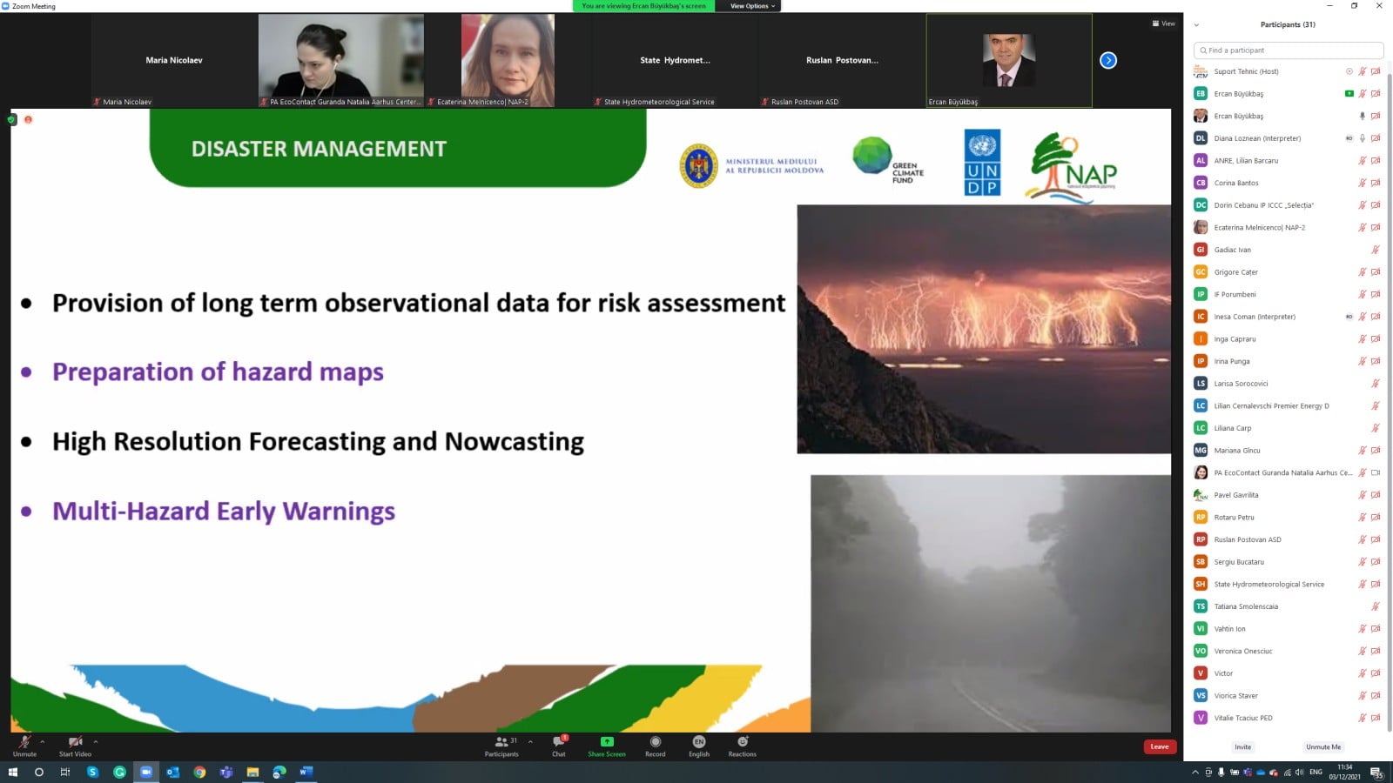Select the English interpretation icon
This screenshot has height=783, width=1393.
698,742
